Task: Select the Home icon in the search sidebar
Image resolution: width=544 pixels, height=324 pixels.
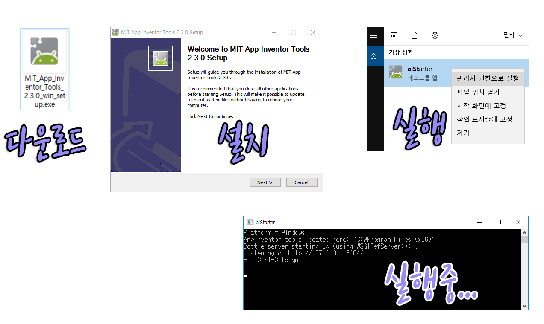Action: pyautogui.click(x=373, y=56)
